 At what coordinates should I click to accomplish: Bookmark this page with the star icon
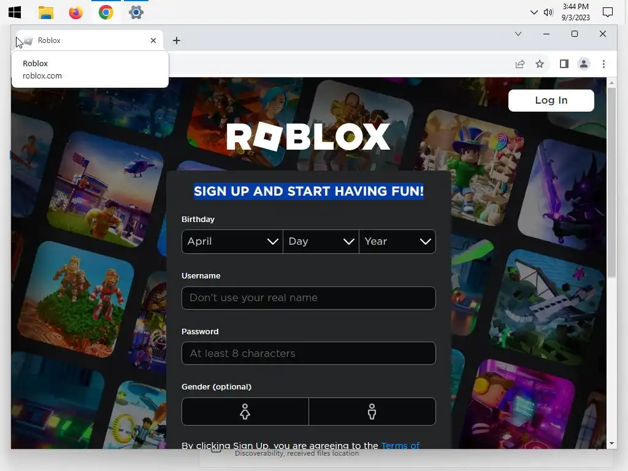(x=540, y=64)
